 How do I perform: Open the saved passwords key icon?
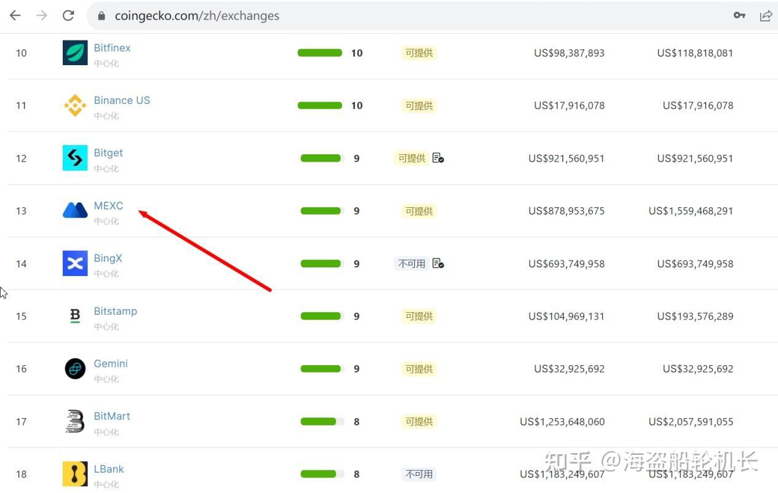(739, 15)
